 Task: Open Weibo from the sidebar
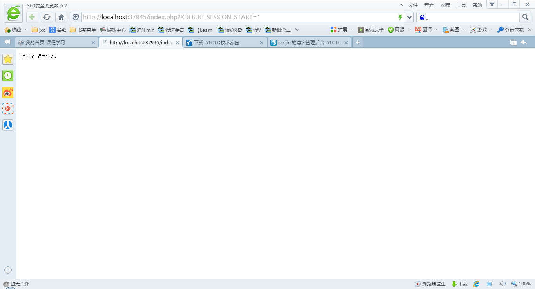[8, 92]
